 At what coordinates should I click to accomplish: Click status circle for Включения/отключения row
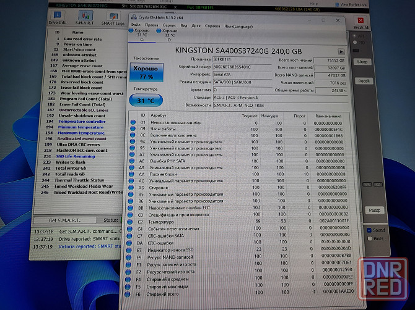pyautogui.click(x=133, y=135)
